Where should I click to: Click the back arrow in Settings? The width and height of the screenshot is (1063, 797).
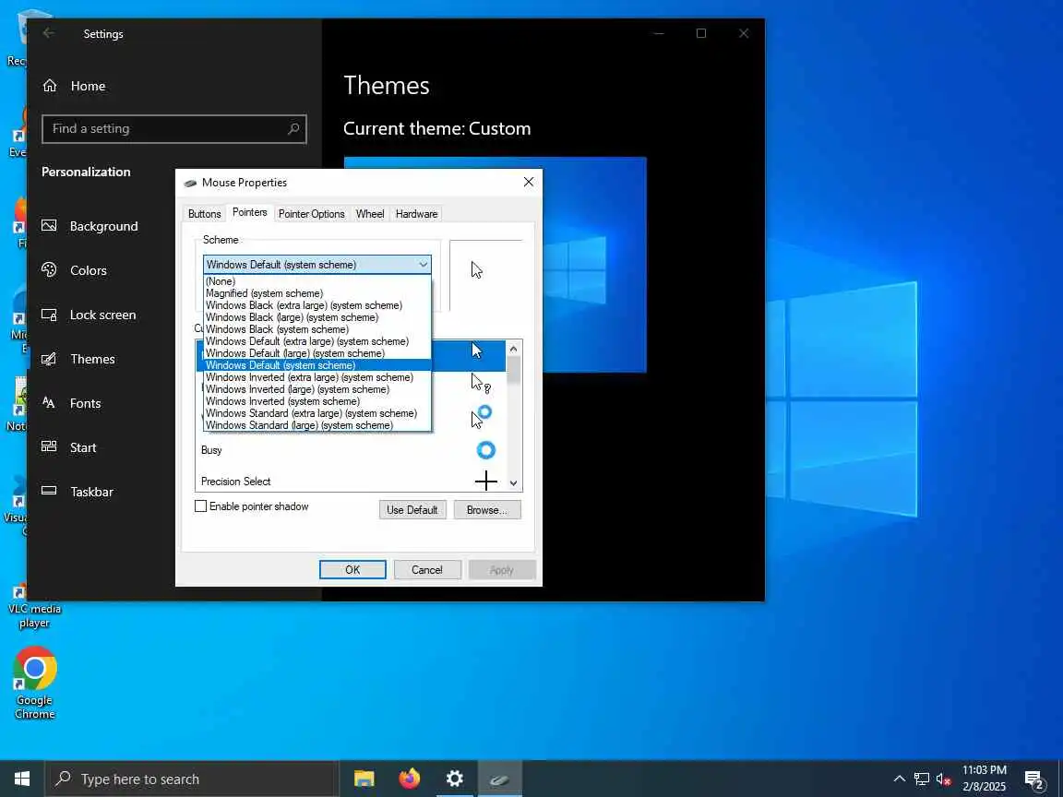pos(48,33)
